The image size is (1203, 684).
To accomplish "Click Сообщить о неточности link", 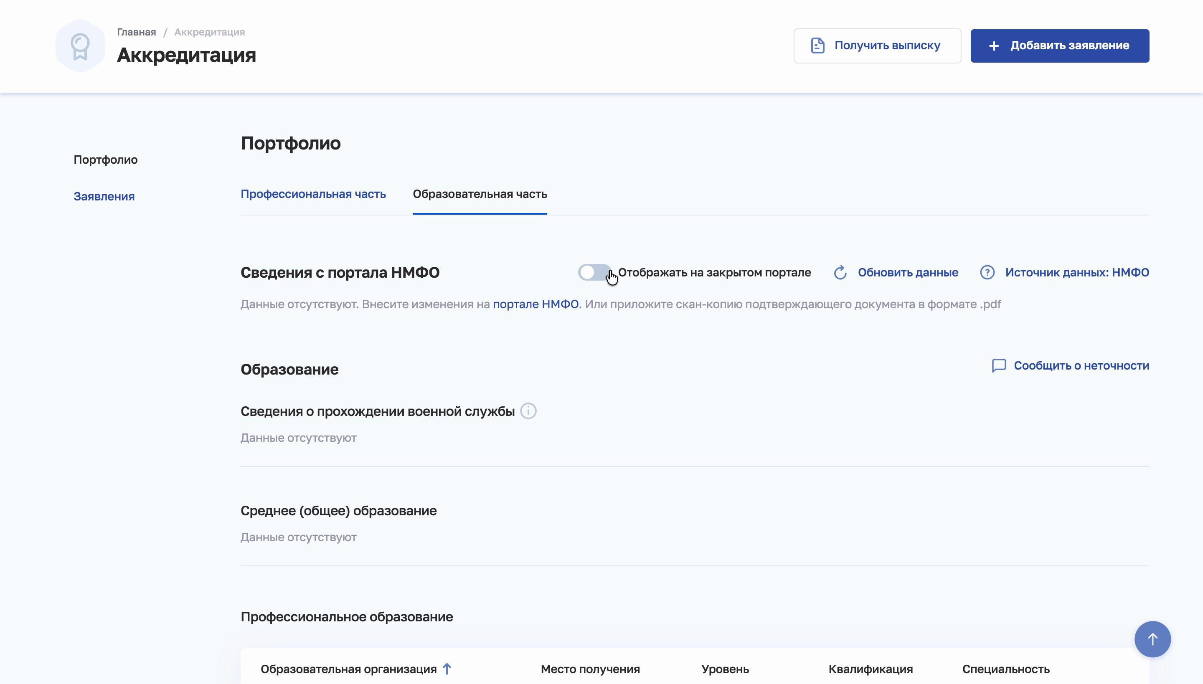I will point(1081,365).
